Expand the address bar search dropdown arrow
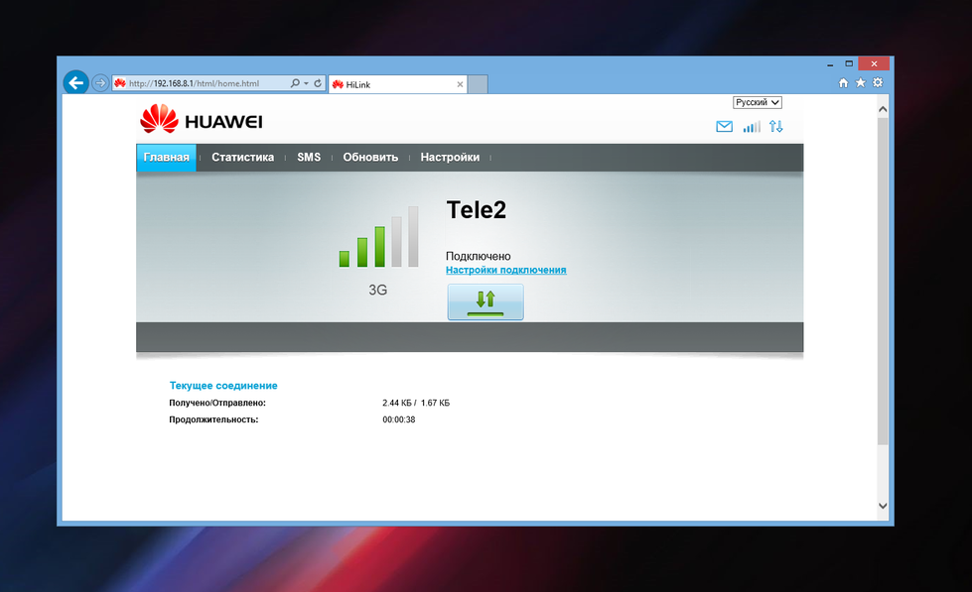The height and width of the screenshot is (592, 972). [306, 83]
